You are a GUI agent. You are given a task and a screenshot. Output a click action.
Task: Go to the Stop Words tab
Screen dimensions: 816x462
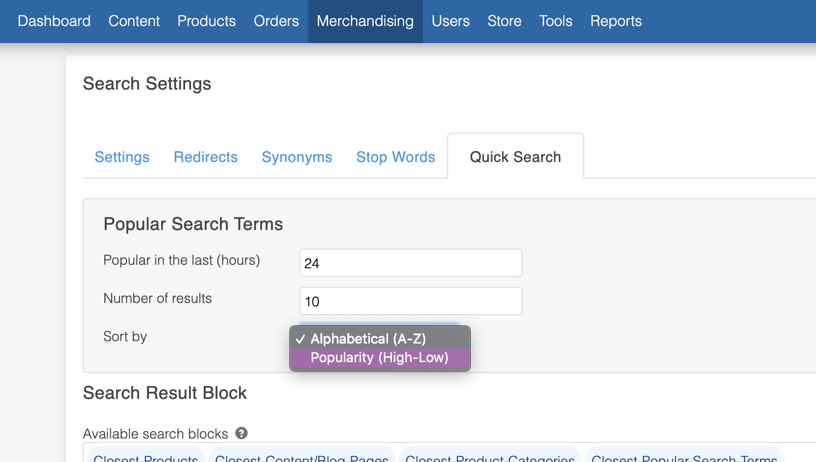point(396,157)
